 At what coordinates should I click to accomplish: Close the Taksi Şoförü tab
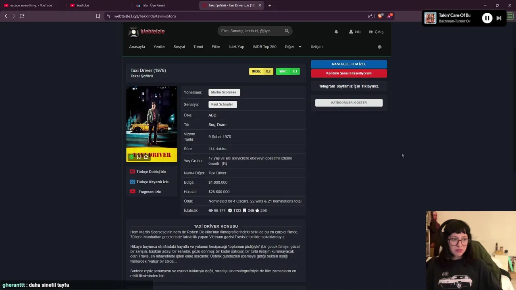[260, 5]
